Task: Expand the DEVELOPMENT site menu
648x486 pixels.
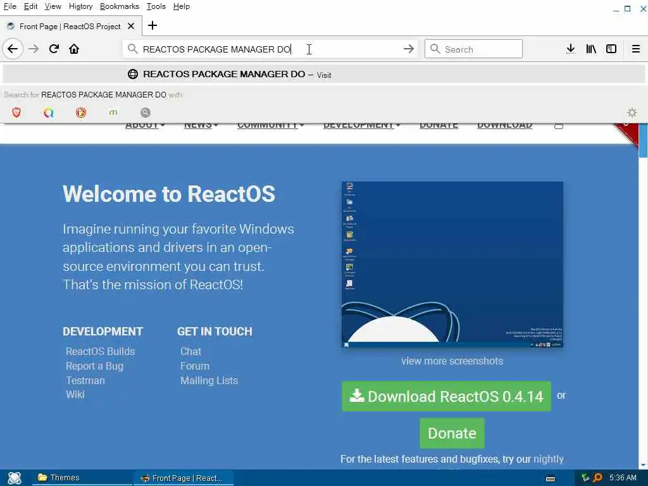Action: point(361,125)
